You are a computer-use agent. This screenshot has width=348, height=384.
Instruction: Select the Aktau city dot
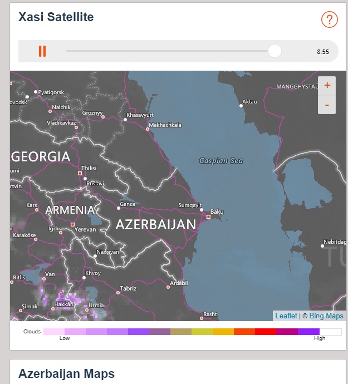tap(241, 106)
